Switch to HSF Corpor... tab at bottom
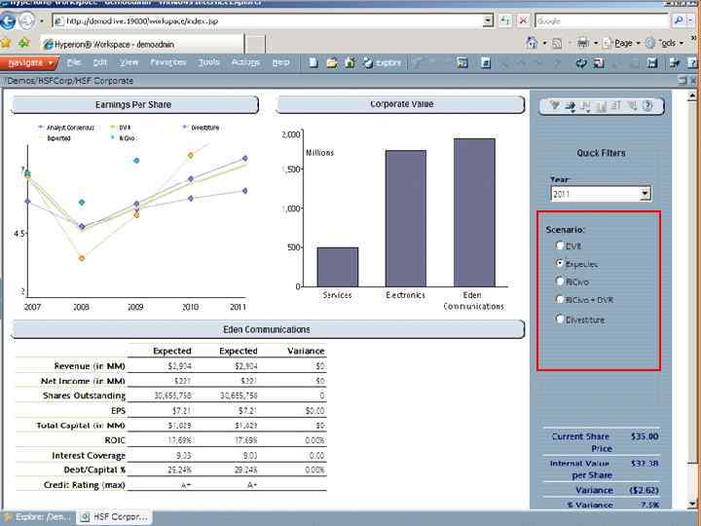The image size is (701, 526). tap(115, 517)
